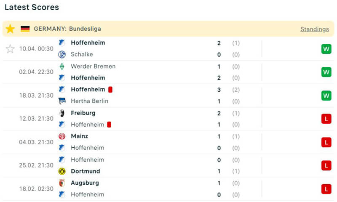Click the red card icon beside Hoffenheim vs Hertha
Viewport: 337px width, 202px height.
tap(110, 90)
